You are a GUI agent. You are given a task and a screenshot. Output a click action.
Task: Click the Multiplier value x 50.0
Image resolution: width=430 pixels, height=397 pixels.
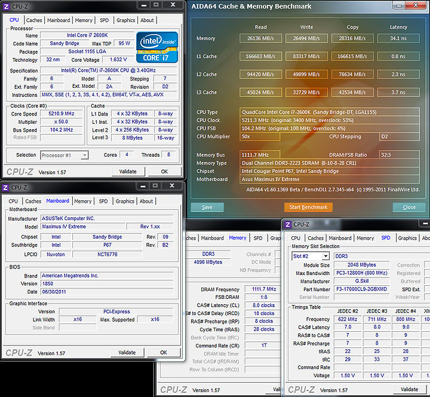(x=62, y=121)
